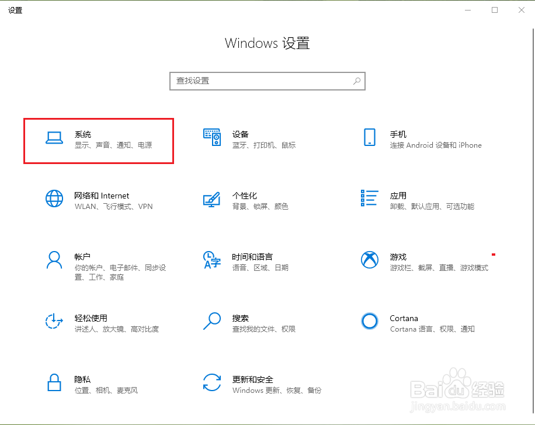The width and height of the screenshot is (535, 425).
Task: Click 讲述人、放大镜、高对比度 description
Action: (x=117, y=329)
